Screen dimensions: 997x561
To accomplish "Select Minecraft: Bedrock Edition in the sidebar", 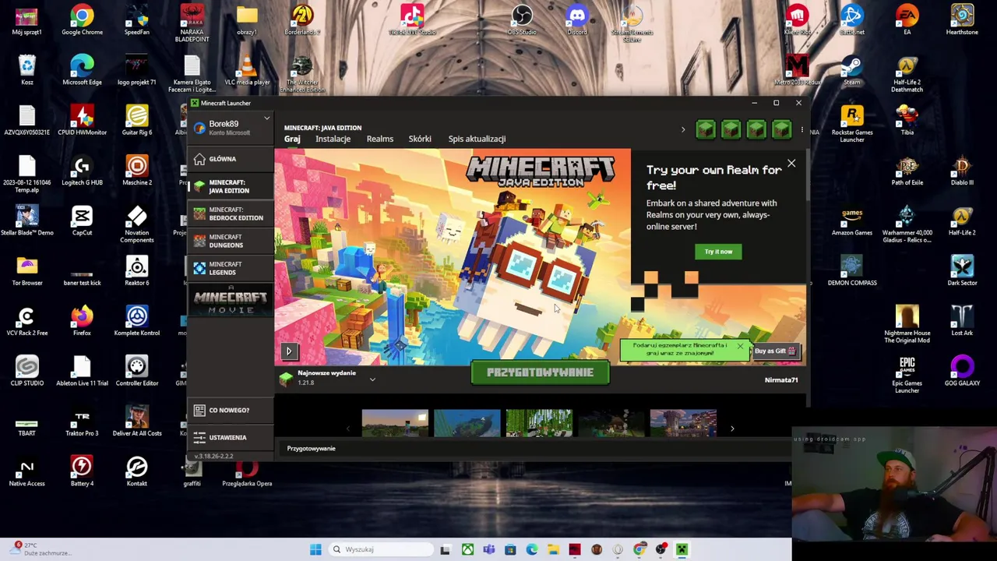I will pyautogui.click(x=229, y=213).
